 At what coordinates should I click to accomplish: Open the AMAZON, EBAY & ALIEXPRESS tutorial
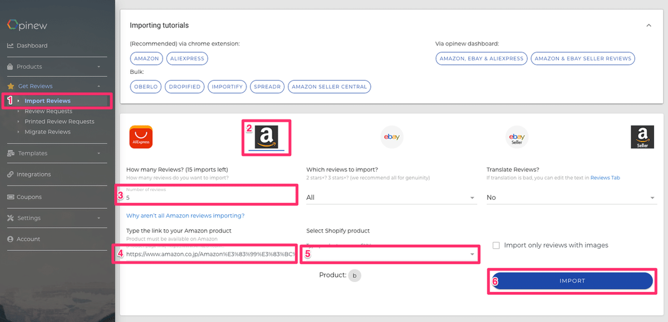[x=482, y=58]
